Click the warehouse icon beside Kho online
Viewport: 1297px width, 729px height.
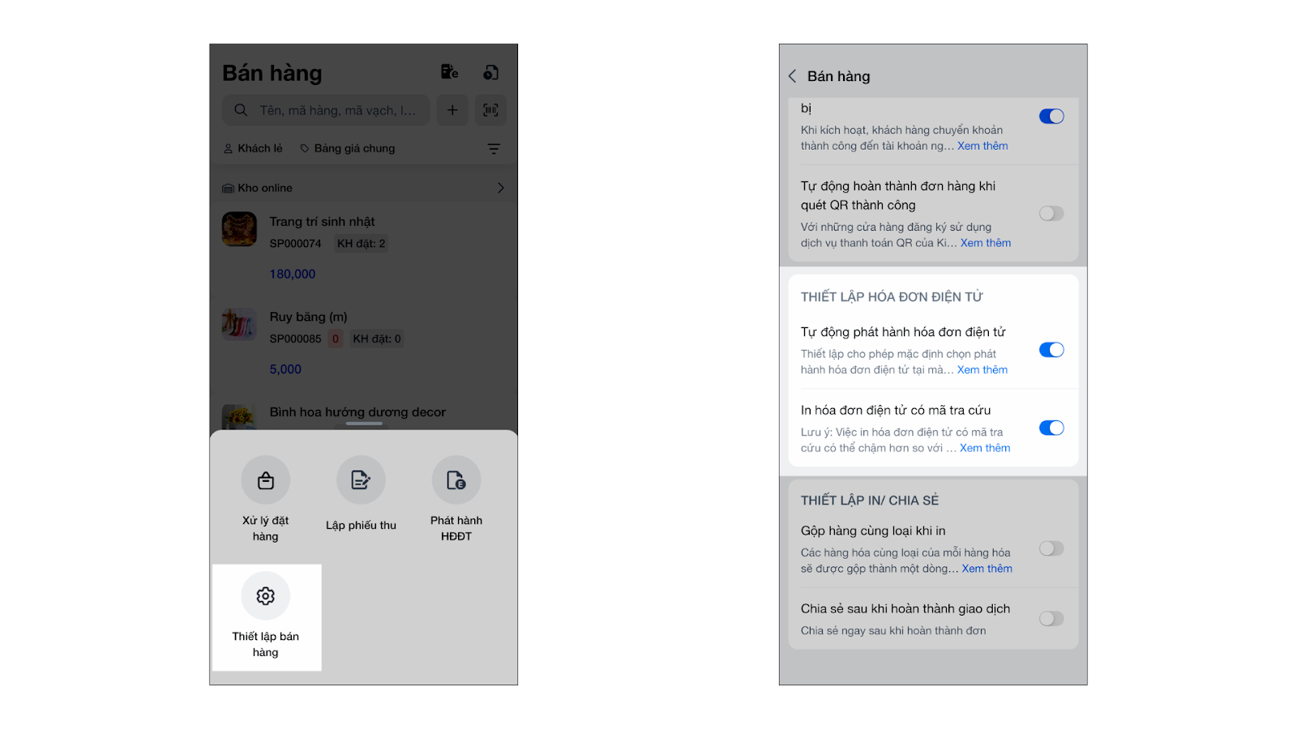(229, 188)
